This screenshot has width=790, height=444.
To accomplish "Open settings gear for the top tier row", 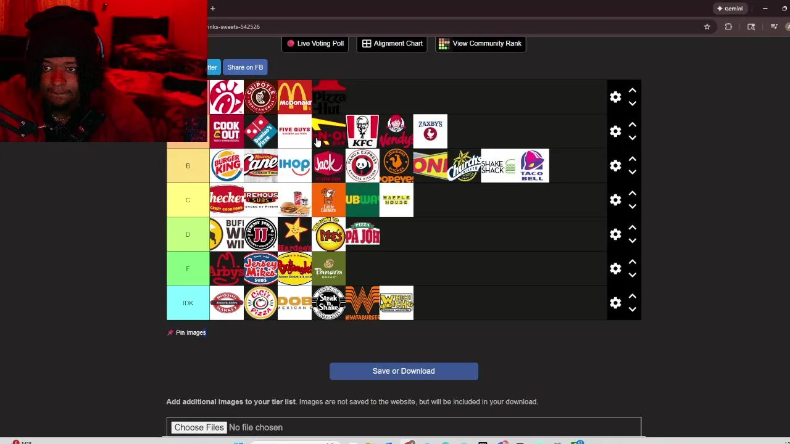I will click(615, 97).
